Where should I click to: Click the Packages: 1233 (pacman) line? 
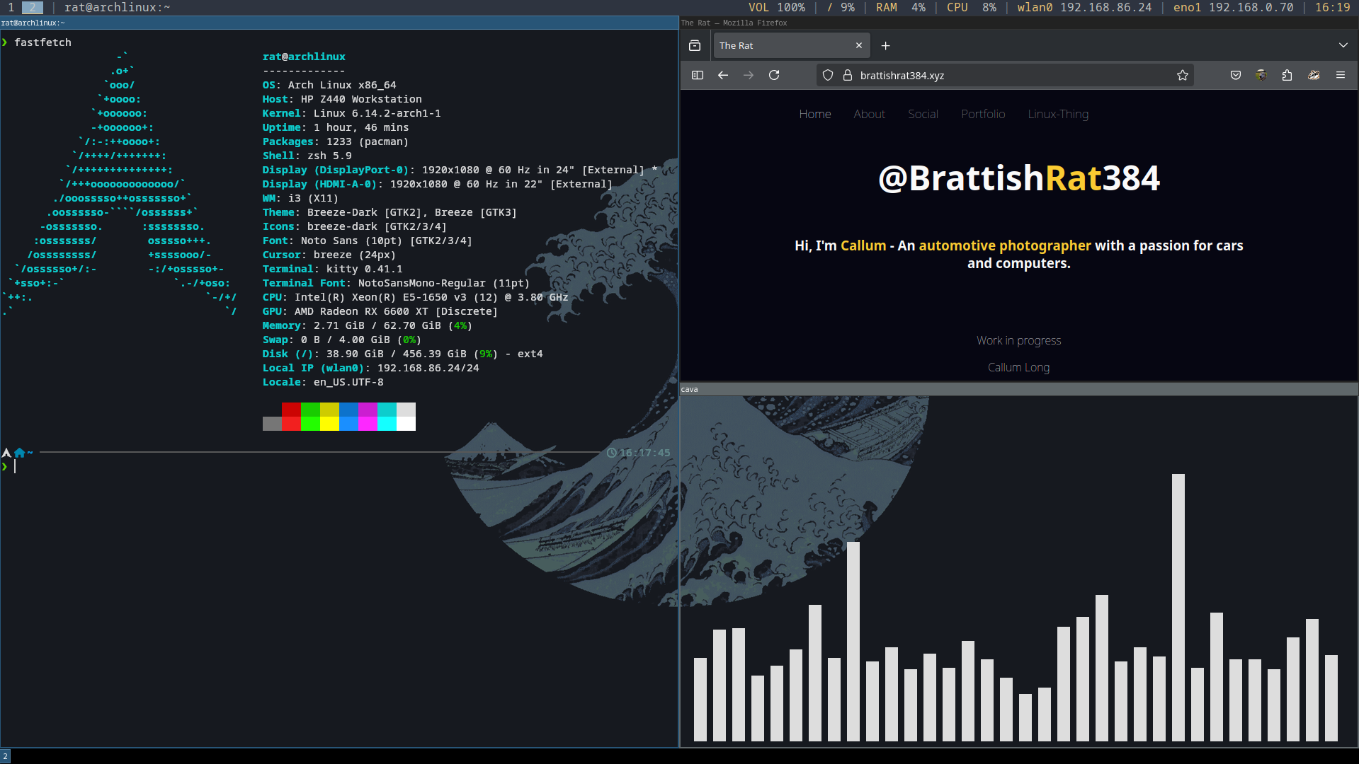click(x=336, y=141)
